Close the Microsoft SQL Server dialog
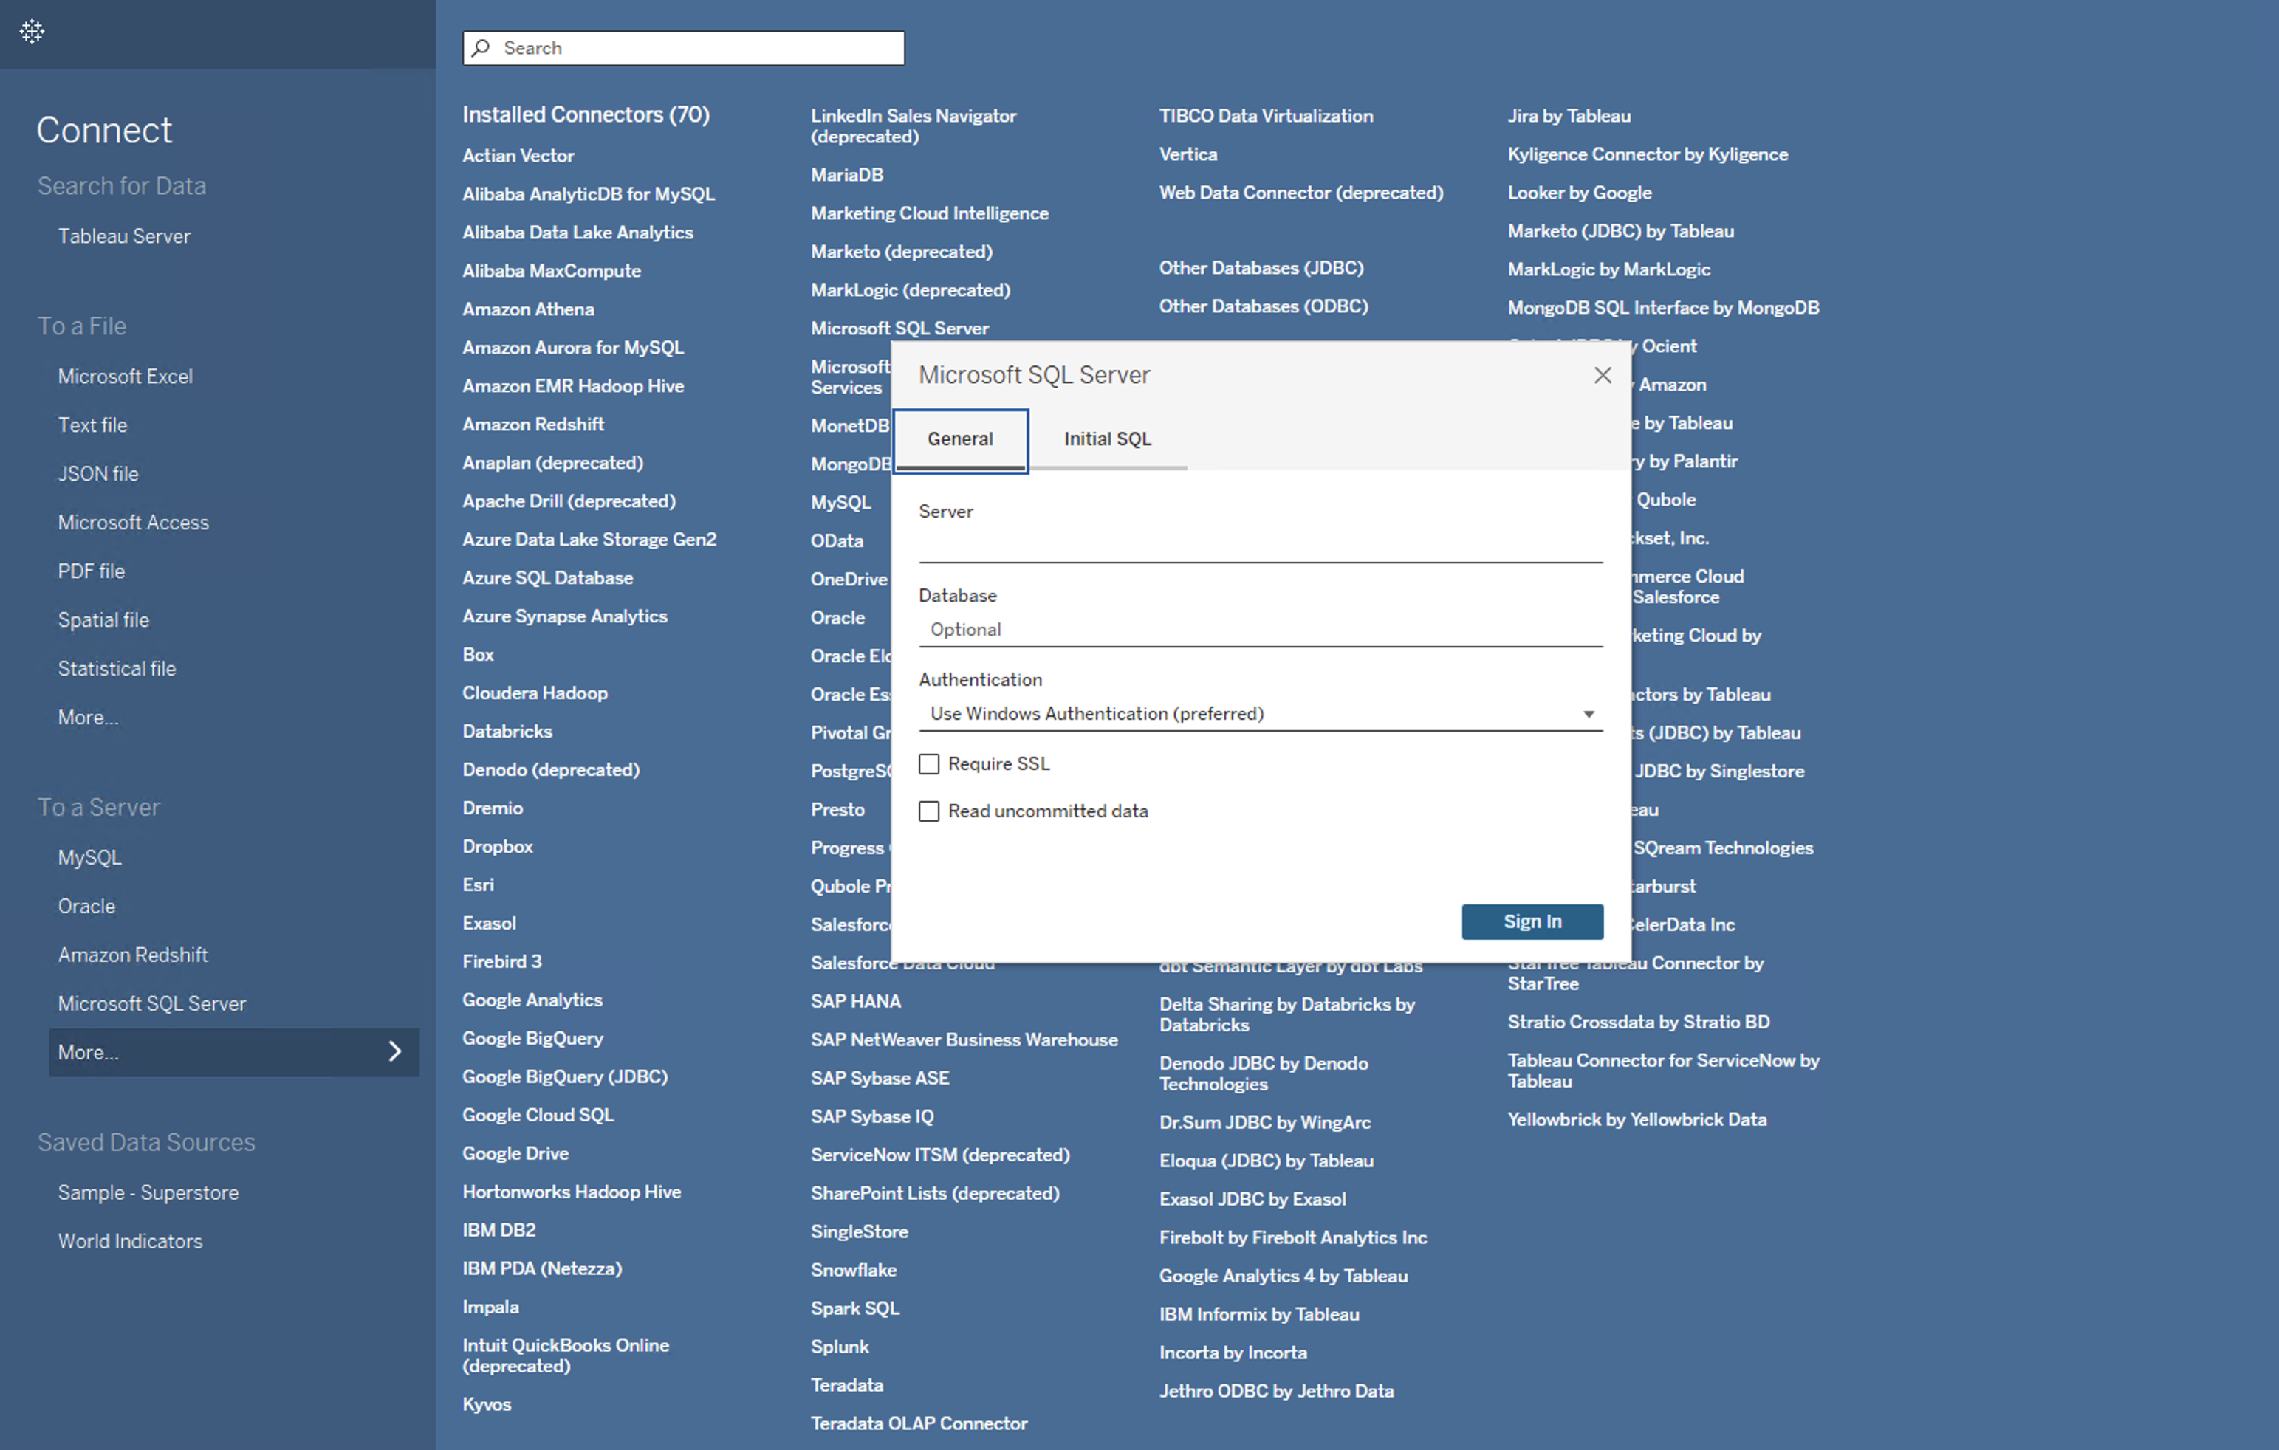 tap(1601, 376)
